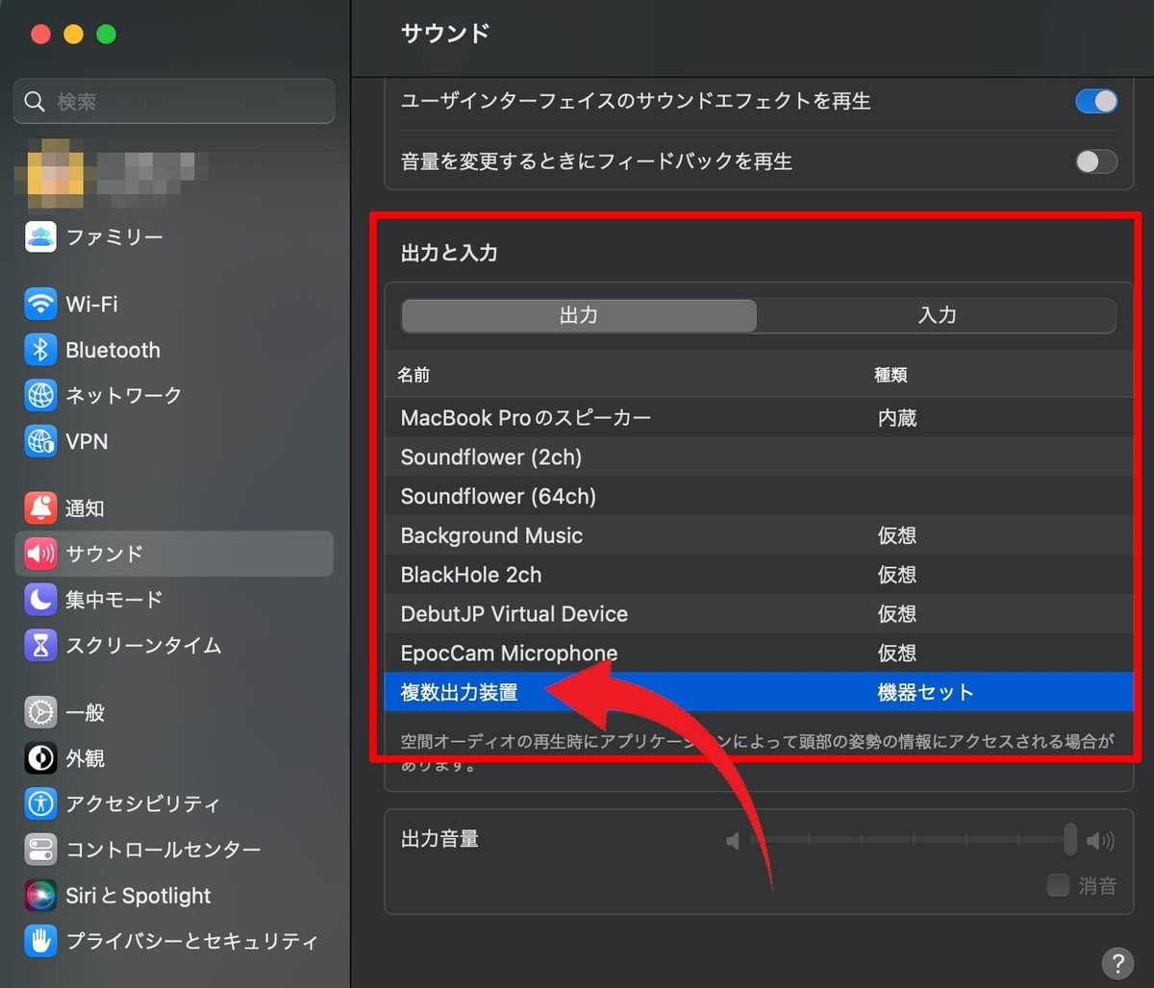Open the VPN settings icon
The height and width of the screenshot is (988, 1154).
pos(40,441)
